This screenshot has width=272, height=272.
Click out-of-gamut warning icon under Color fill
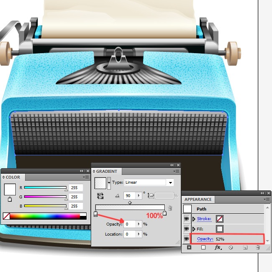10,199
